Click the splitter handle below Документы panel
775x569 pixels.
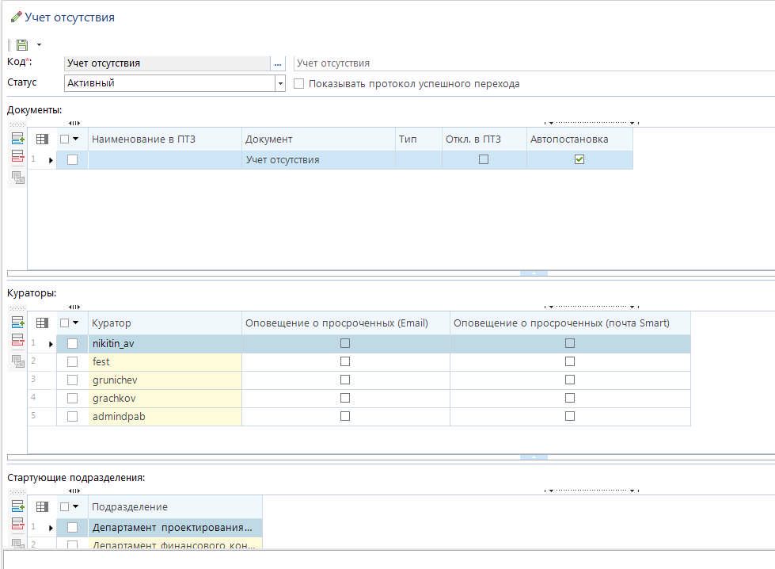534,273
